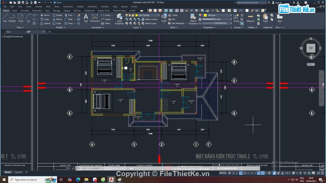
Task: Click Make Current layer button
Action: pos(149,19)
